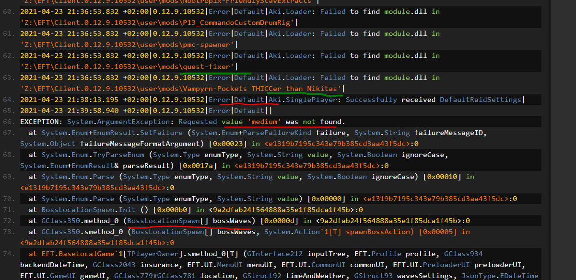
Task: Click 'EXCEPTION:' at start of line 66
Action: (x=41, y=122)
